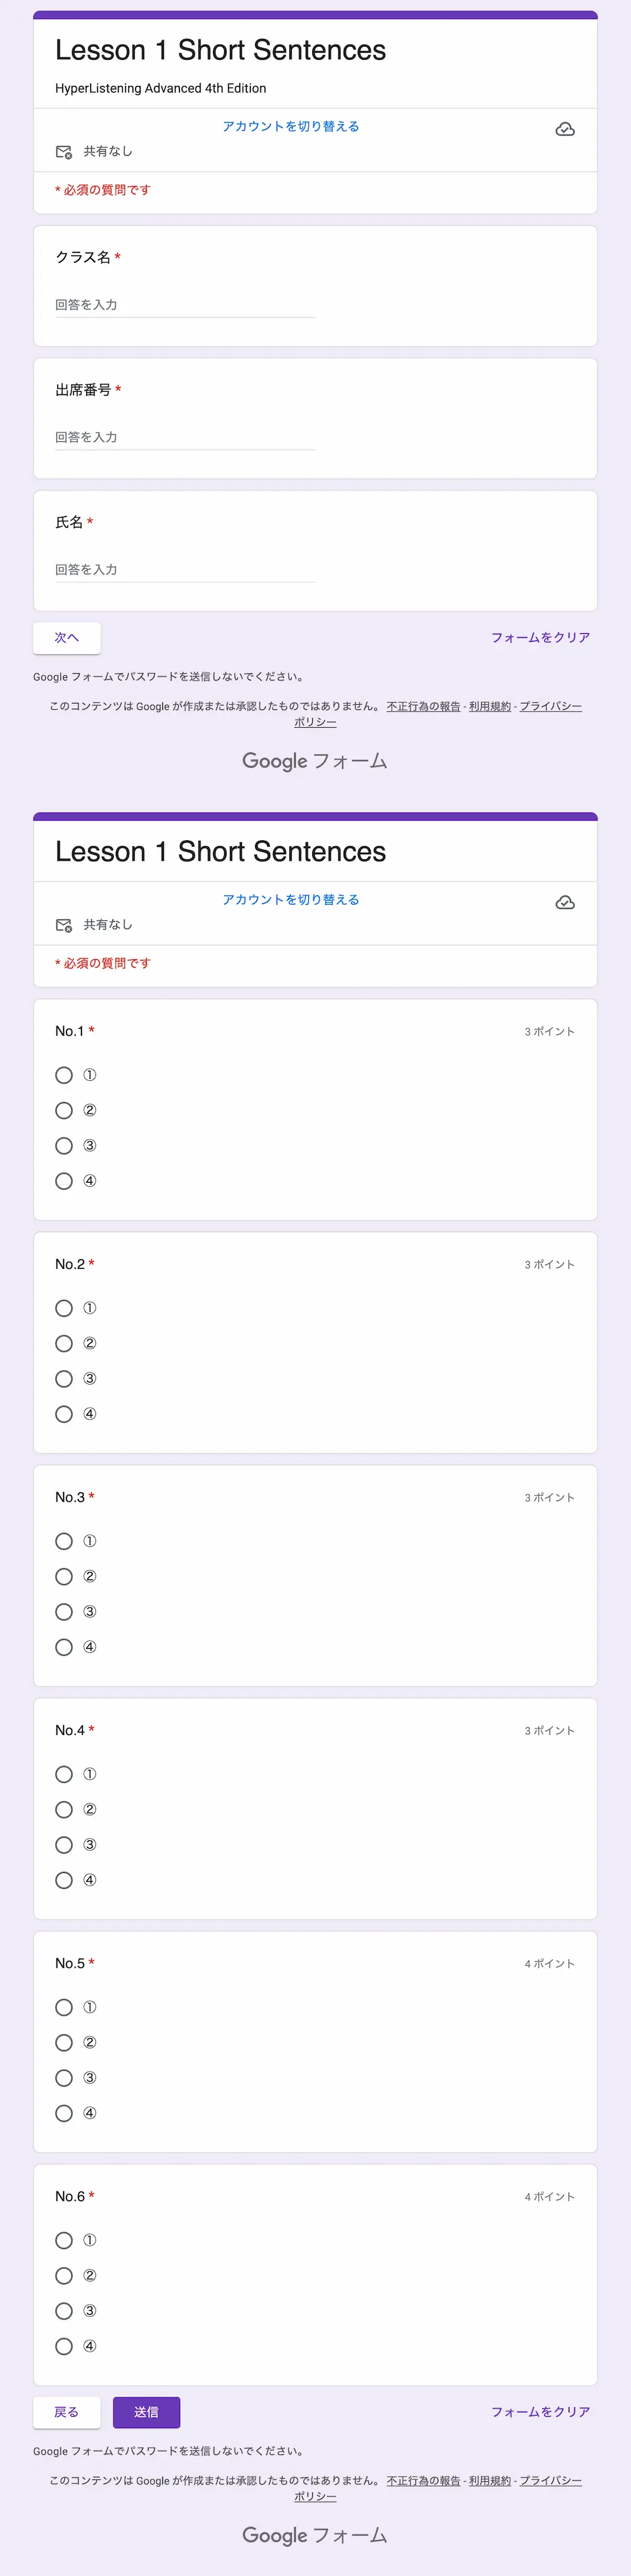Image resolution: width=631 pixels, height=2576 pixels.
Task: Choose option ④ for No.6
Action: tap(64, 2346)
